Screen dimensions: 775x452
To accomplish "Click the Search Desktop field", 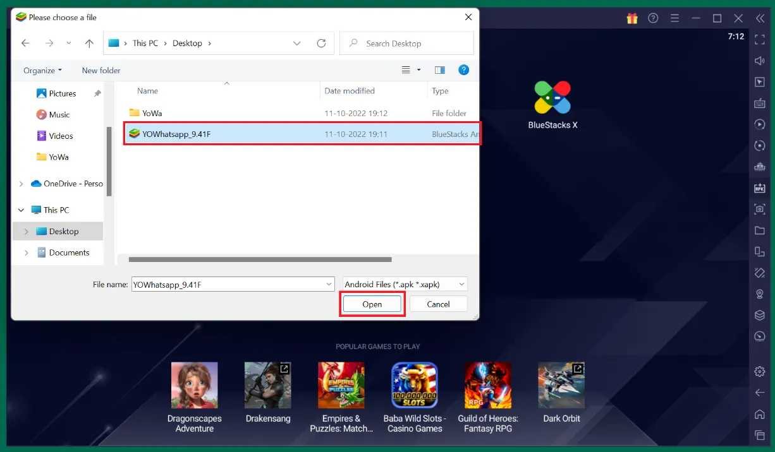I will [406, 43].
